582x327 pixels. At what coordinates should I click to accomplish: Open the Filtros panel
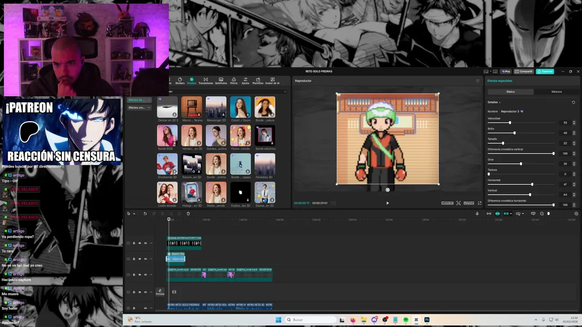[x=234, y=81]
